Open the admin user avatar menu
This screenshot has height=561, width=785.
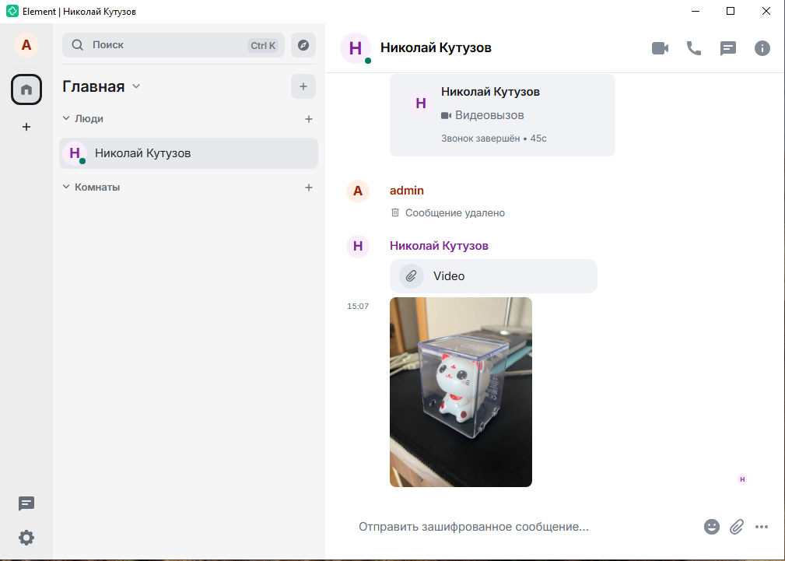[26, 45]
